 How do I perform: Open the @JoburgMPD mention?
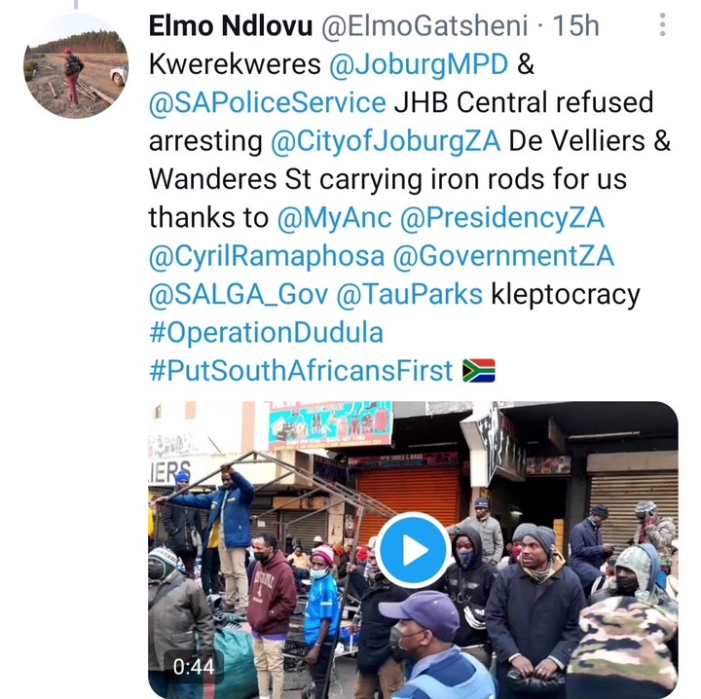(419, 64)
